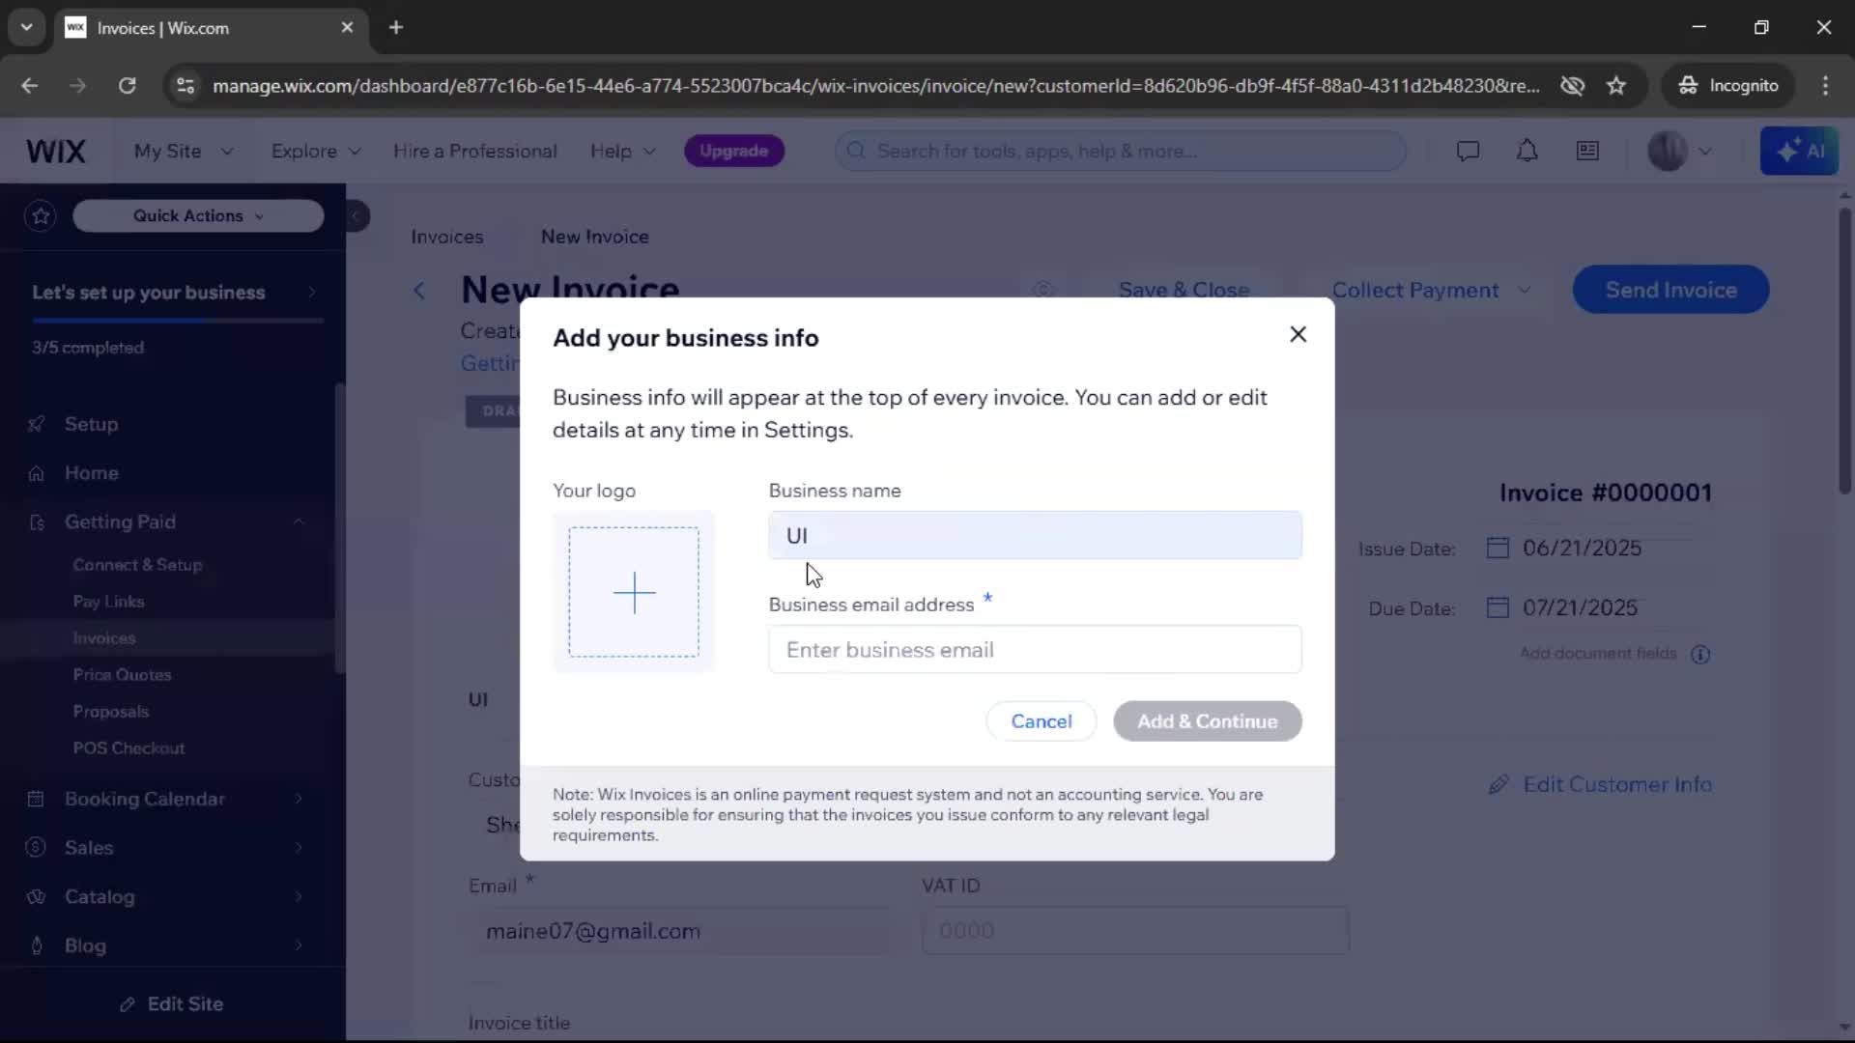Open Price Quotes
This screenshot has width=1855, height=1043.
click(x=122, y=675)
